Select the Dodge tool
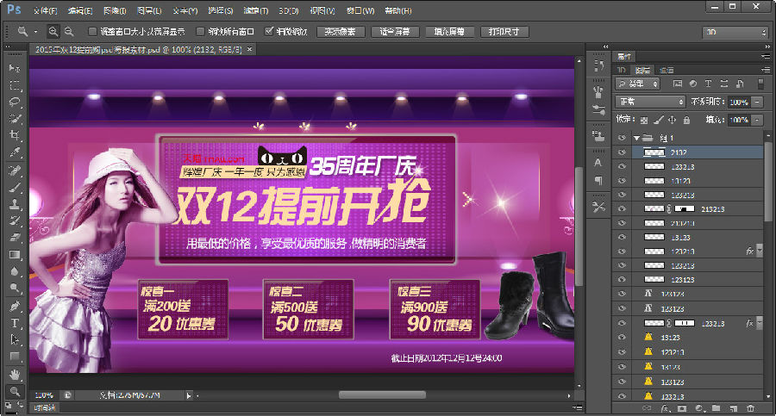The height and width of the screenshot is (416, 776). [x=15, y=289]
